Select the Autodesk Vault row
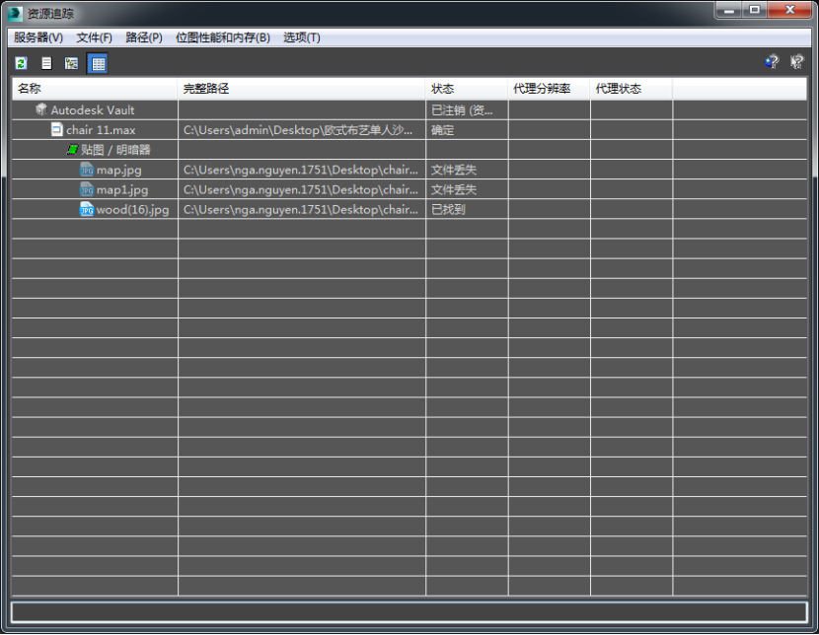Image resolution: width=819 pixels, height=635 pixels. coord(409,110)
